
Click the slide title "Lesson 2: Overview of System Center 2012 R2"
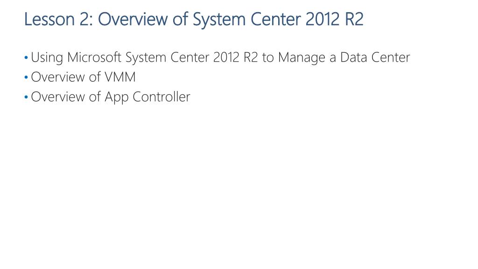click(x=193, y=19)
